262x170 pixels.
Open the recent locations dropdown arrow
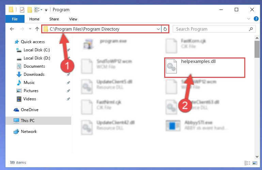(30, 29)
